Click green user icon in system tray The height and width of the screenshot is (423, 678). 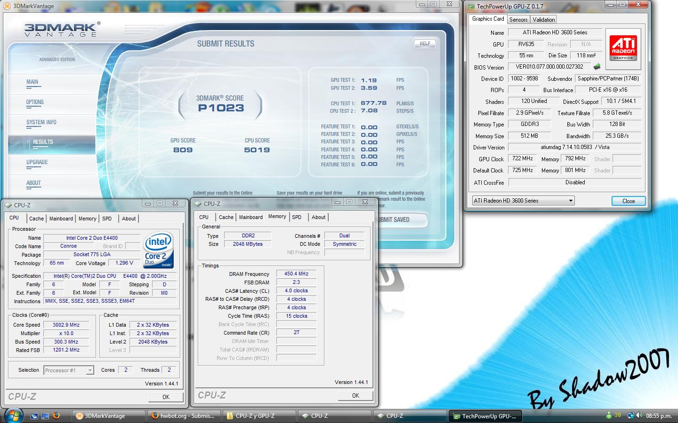point(609,415)
